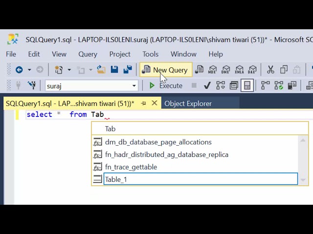
Task: Click the Save All icon
Action: point(128,70)
